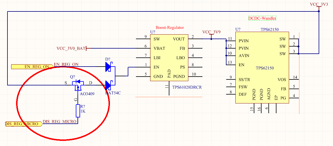The image size is (333, 146).
Task: Click the S source pin label of MOSFET
Action: [x=66, y=83]
